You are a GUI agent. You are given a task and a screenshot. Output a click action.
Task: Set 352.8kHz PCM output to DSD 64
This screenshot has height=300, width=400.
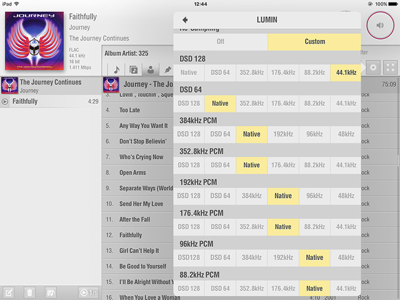[220, 165]
